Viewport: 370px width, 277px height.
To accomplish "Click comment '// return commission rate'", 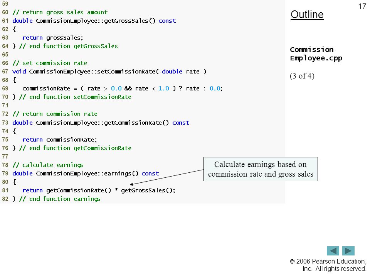I will (55, 114).
